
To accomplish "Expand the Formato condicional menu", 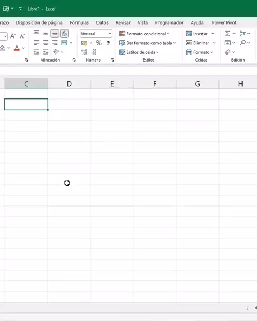I will [x=145, y=34].
